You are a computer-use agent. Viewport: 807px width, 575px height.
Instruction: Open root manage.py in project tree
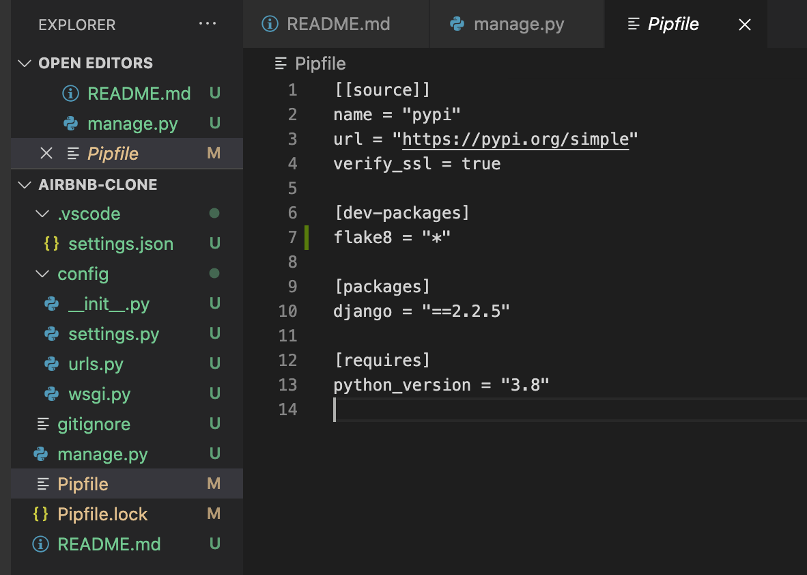tap(126, 454)
